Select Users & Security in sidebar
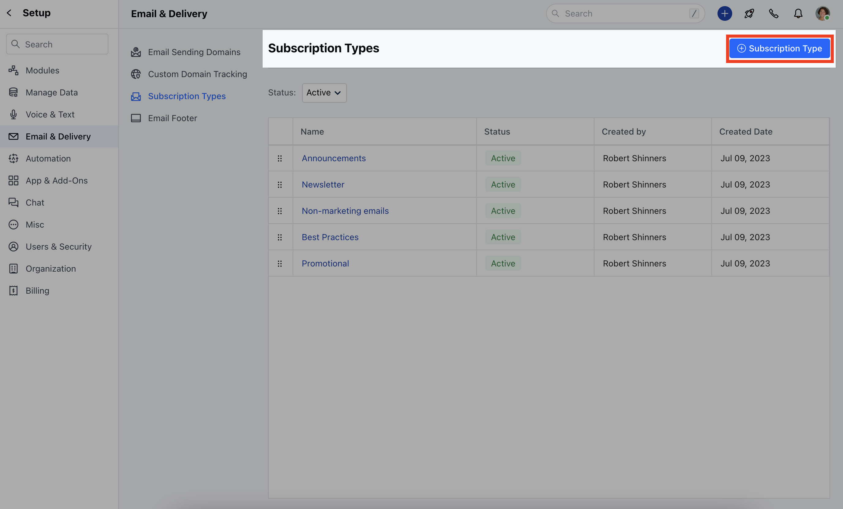This screenshot has width=843, height=509. point(58,247)
